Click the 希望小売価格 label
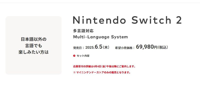 (x=124, y=48)
